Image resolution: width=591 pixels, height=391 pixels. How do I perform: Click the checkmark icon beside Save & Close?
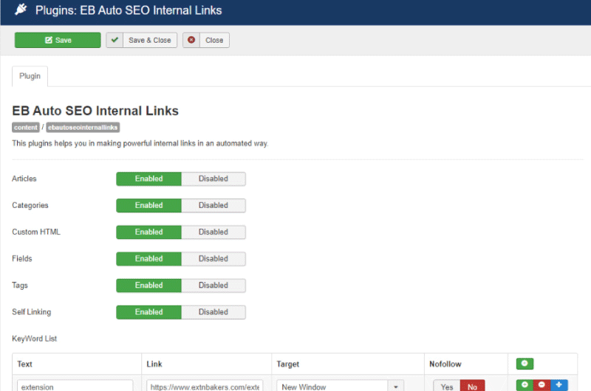115,40
